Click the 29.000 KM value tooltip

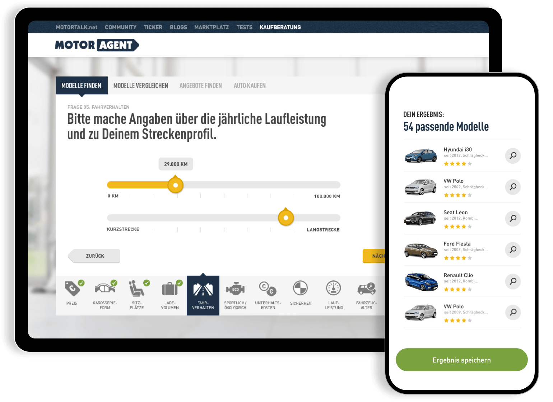coord(176,164)
